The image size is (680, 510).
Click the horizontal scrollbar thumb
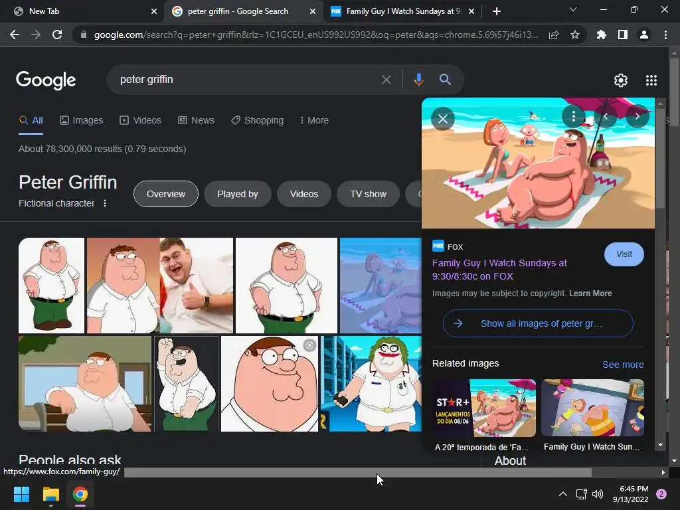358,472
